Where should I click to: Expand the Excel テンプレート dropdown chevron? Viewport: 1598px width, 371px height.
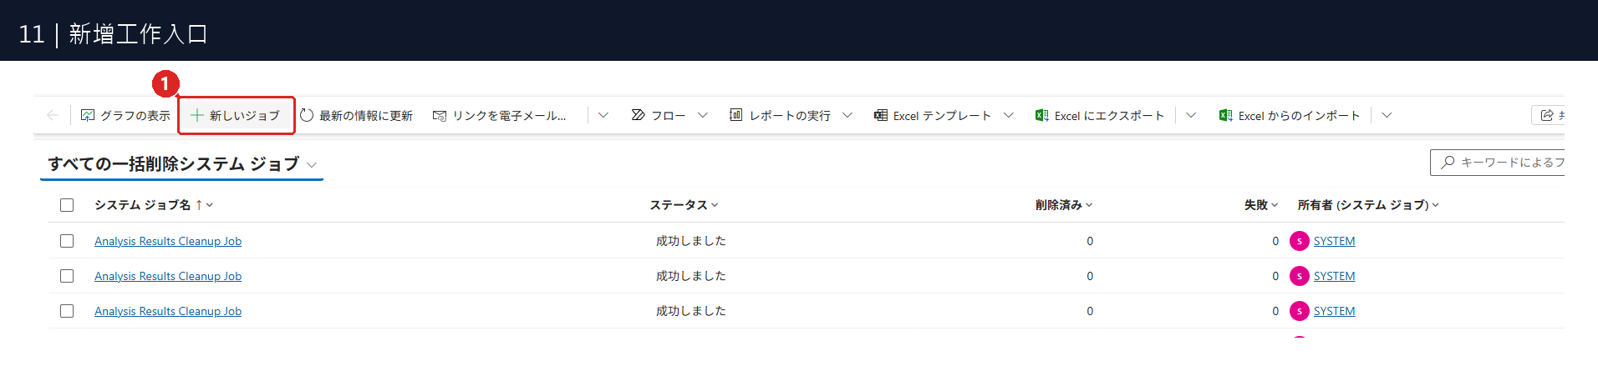[1009, 115]
